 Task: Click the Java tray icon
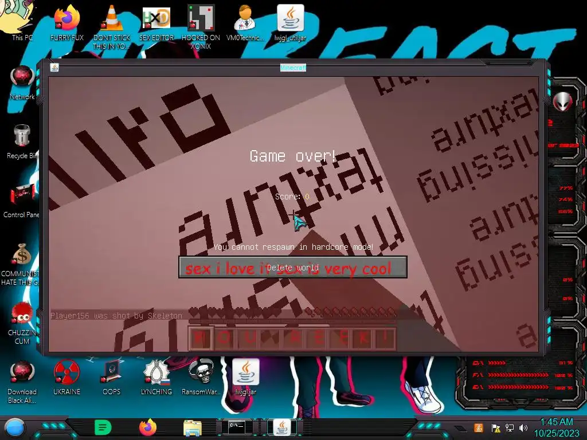(x=479, y=427)
